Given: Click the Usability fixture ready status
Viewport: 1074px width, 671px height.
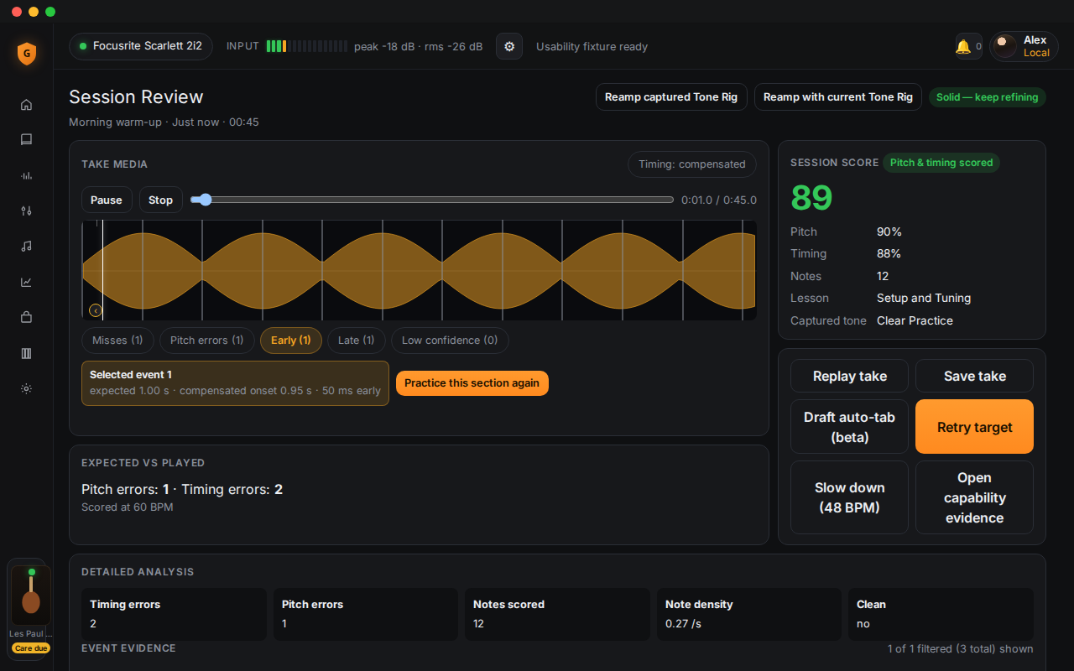Looking at the screenshot, I should point(592,47).
